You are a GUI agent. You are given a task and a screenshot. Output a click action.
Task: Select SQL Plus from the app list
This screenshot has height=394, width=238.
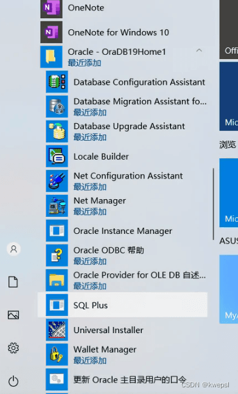(122, 305)
